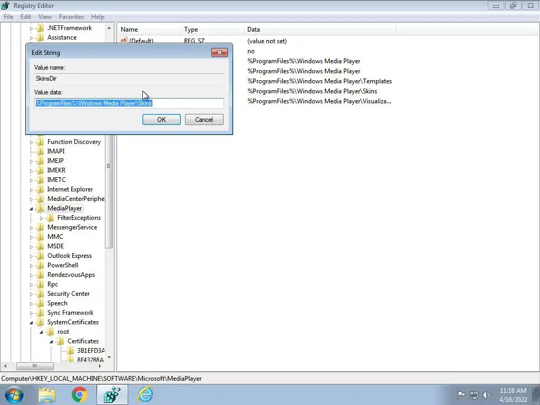Image resolution: width=540 pixels, height=405 pixels.
Task: Collapse the SystemCertificates key
Action: pyautogui.click(x=31, y=323)
